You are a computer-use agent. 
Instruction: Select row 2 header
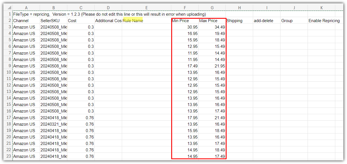coord(8,20)
